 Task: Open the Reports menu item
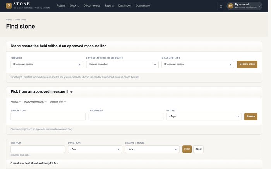109,5
